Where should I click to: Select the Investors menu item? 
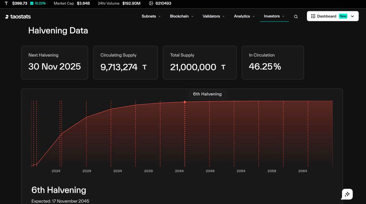pyautogui.click(x=272, y=16)
